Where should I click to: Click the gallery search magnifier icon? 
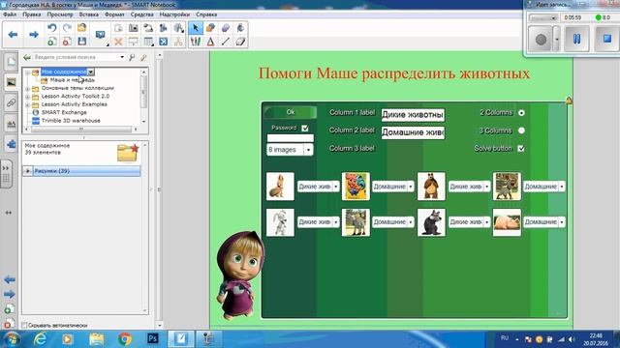point(132,58)
